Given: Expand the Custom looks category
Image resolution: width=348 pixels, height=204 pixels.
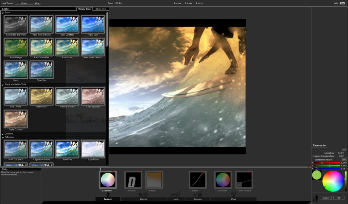Looking at the screenshot, I should [x=3, y=134].
